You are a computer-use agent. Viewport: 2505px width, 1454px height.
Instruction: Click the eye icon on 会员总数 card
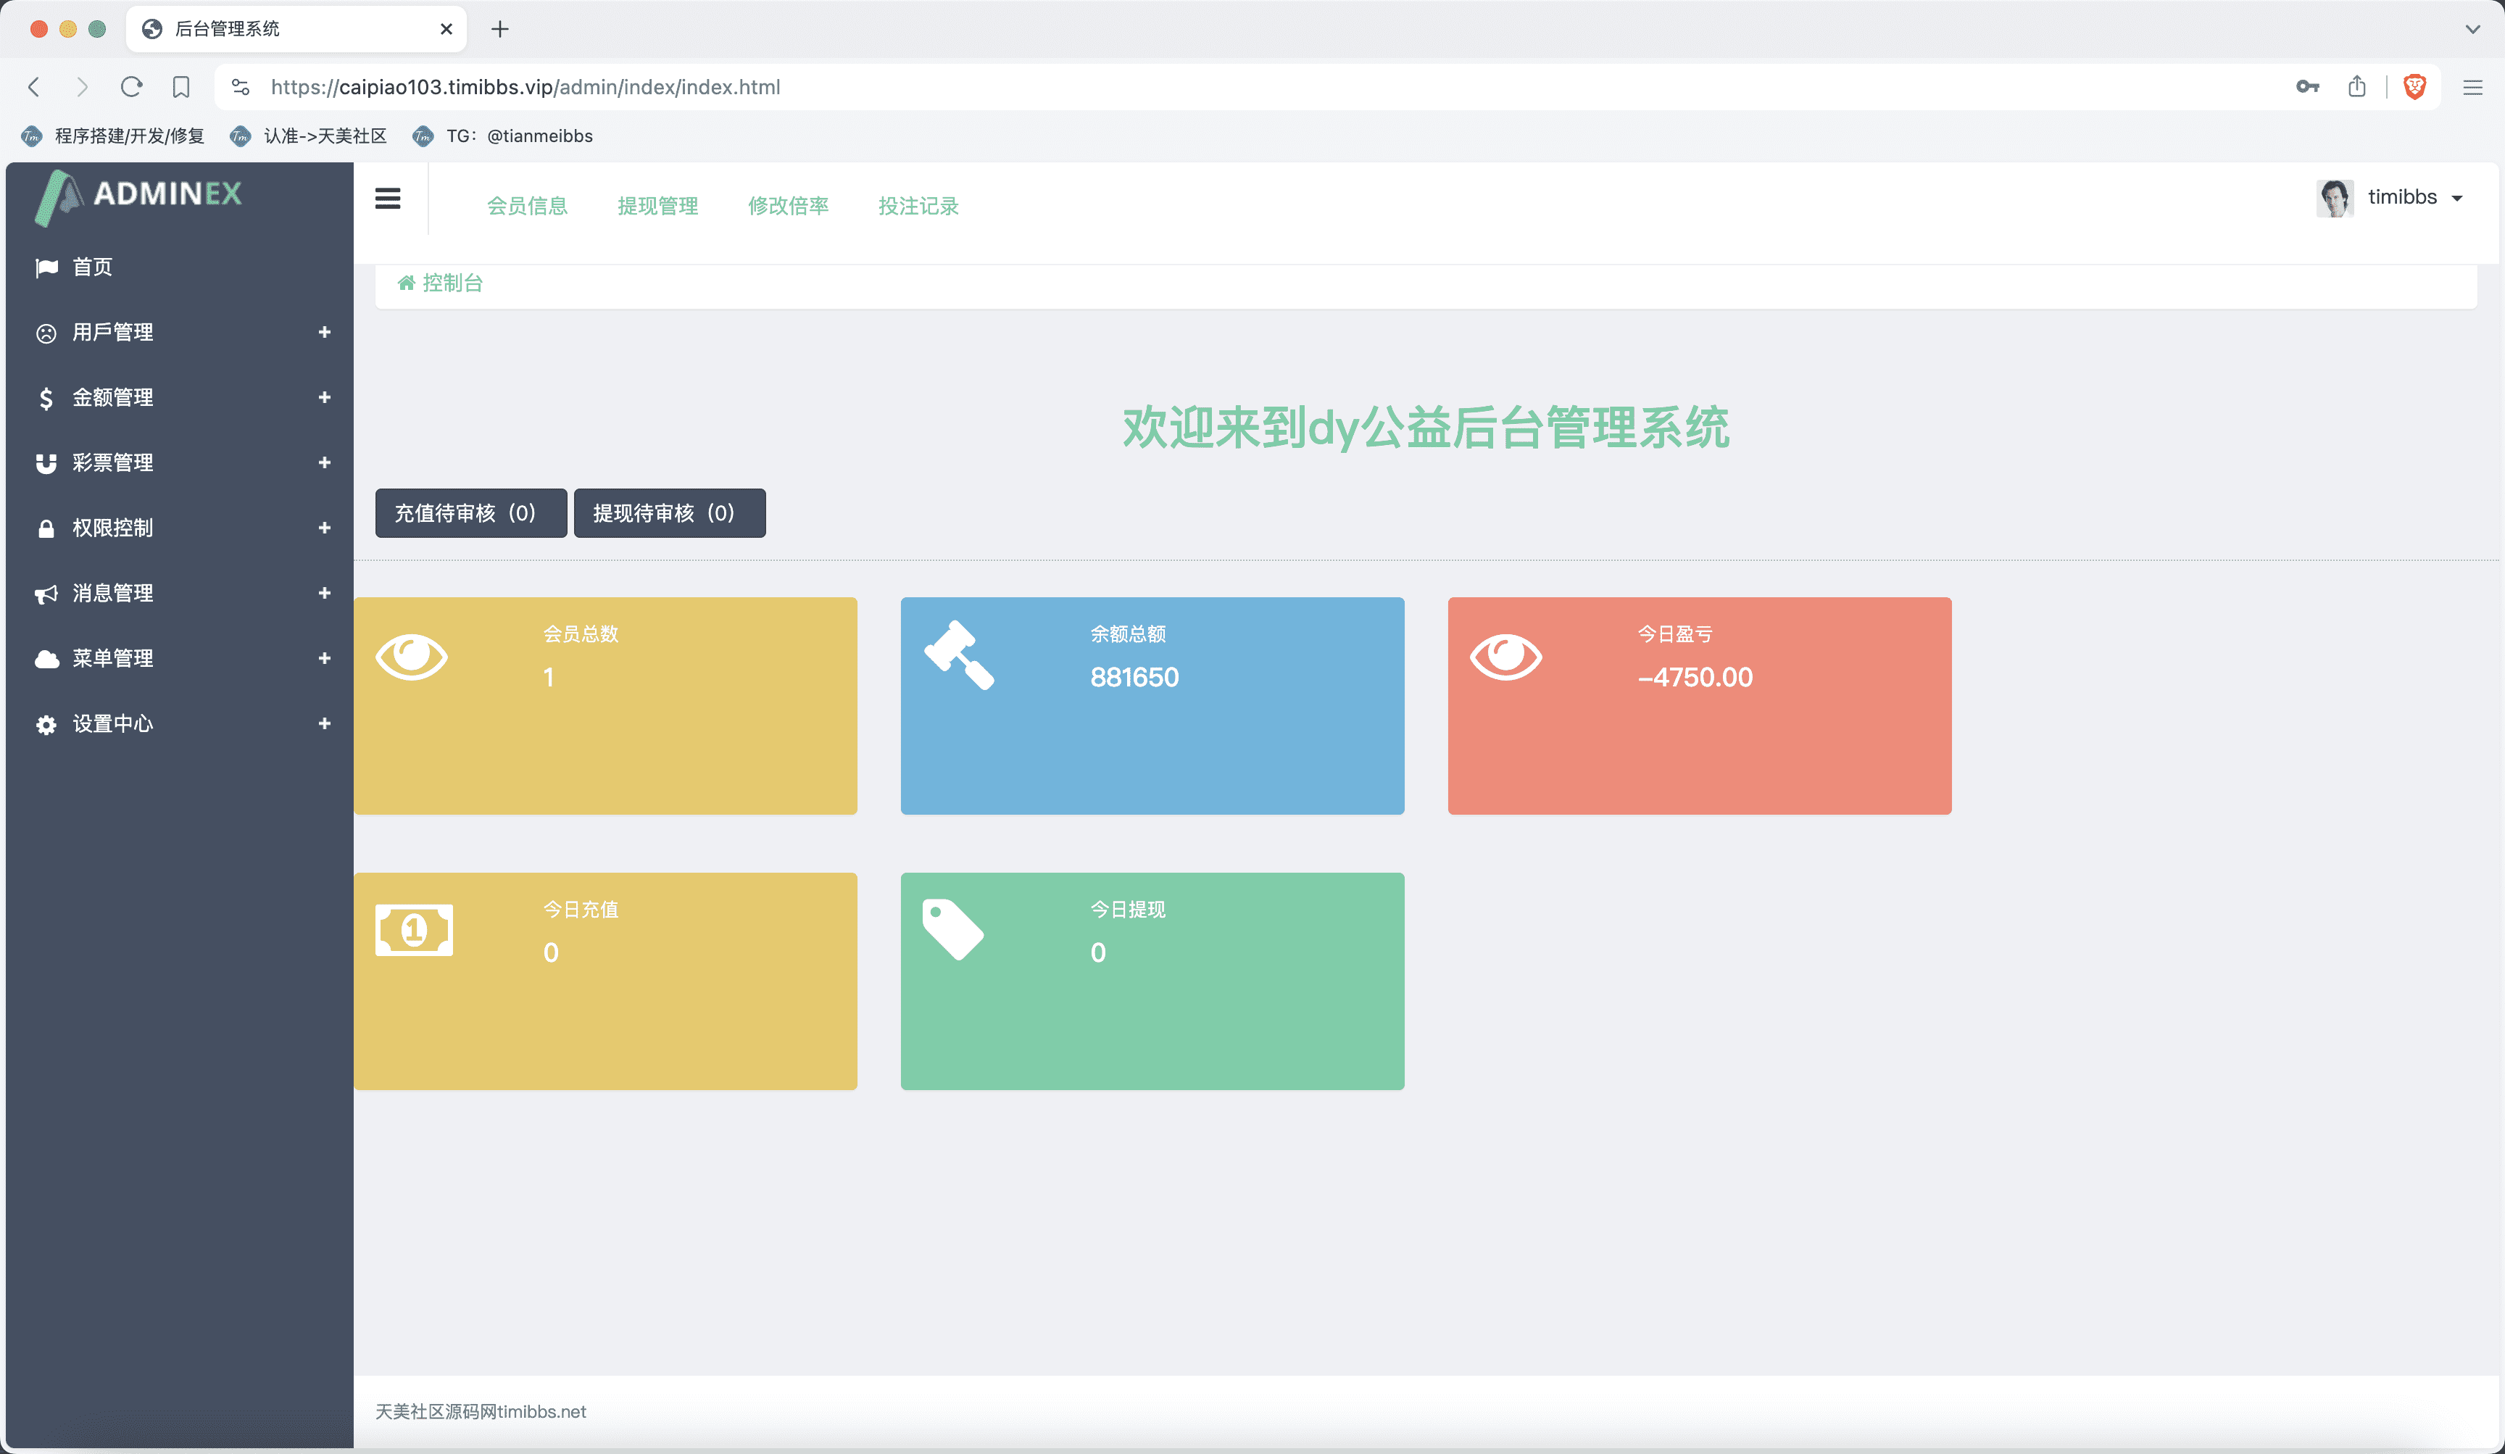[x=412, y=656]
